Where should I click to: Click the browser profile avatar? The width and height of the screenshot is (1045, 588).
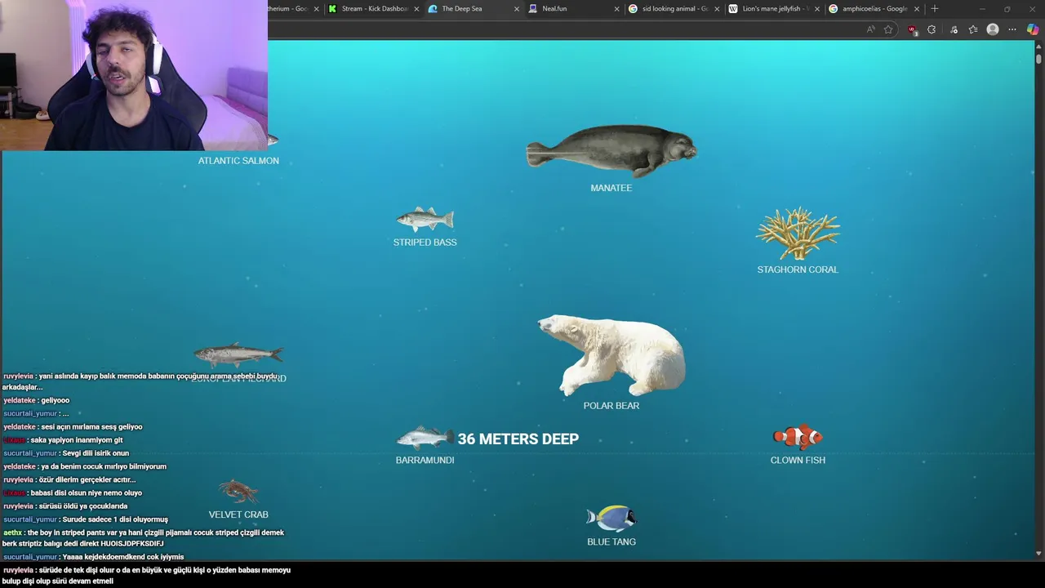coord(993,29)
